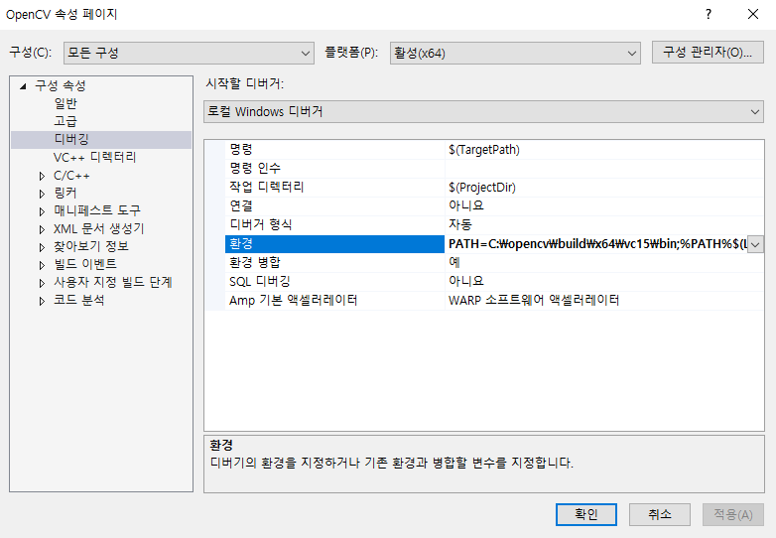Expand the 링커 tree node arrow
776x538 pixels.
point(42,194)
